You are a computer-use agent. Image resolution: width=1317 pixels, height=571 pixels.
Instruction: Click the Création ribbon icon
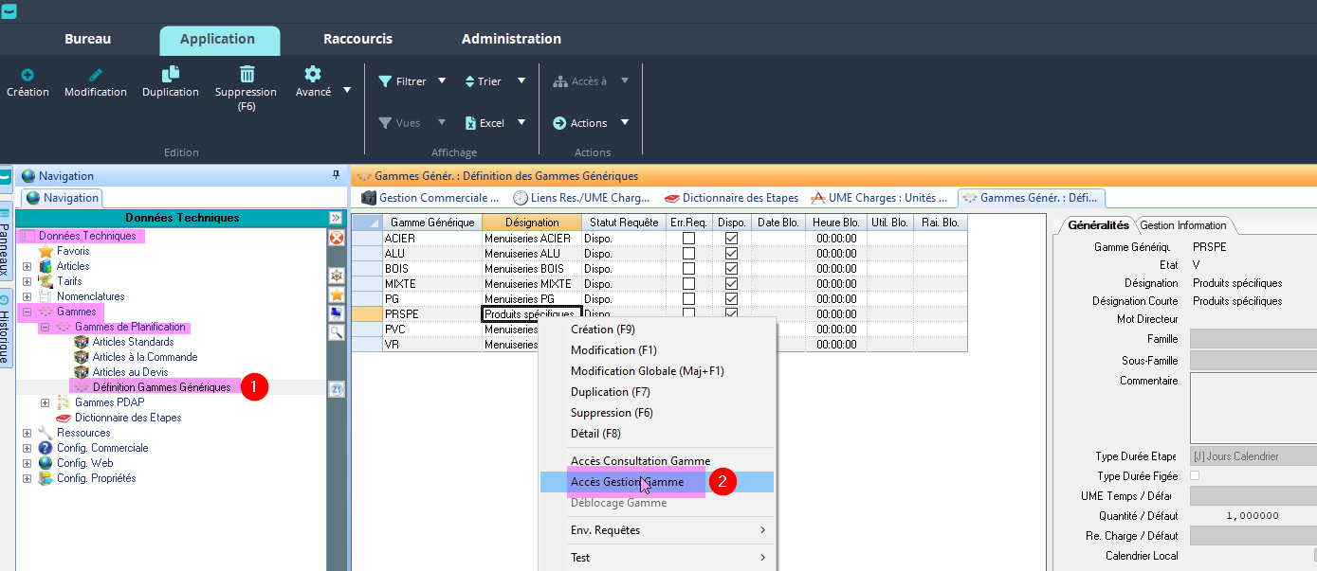pyautogui.click(x=27, y=75)
